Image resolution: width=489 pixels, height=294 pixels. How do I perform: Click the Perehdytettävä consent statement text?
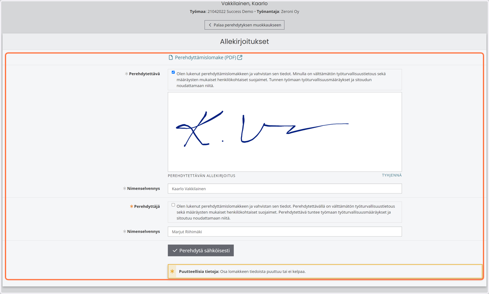click(x=281, y=79)
